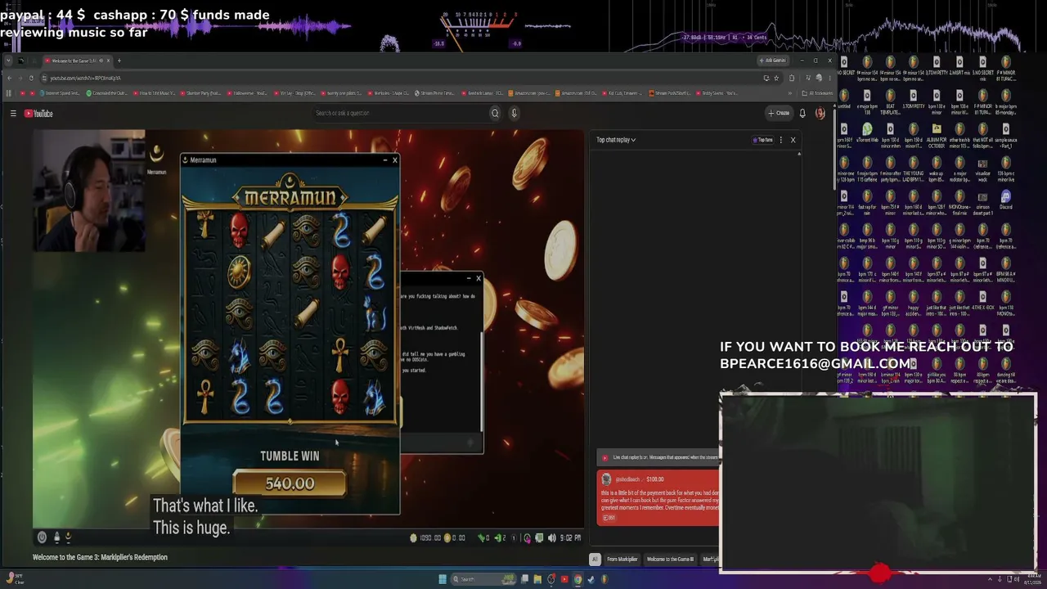The height and width of the screenshot is (589, 1047).
Task: Open Chrome tab search dropdown arrow
Action: (x=8, y=61)
